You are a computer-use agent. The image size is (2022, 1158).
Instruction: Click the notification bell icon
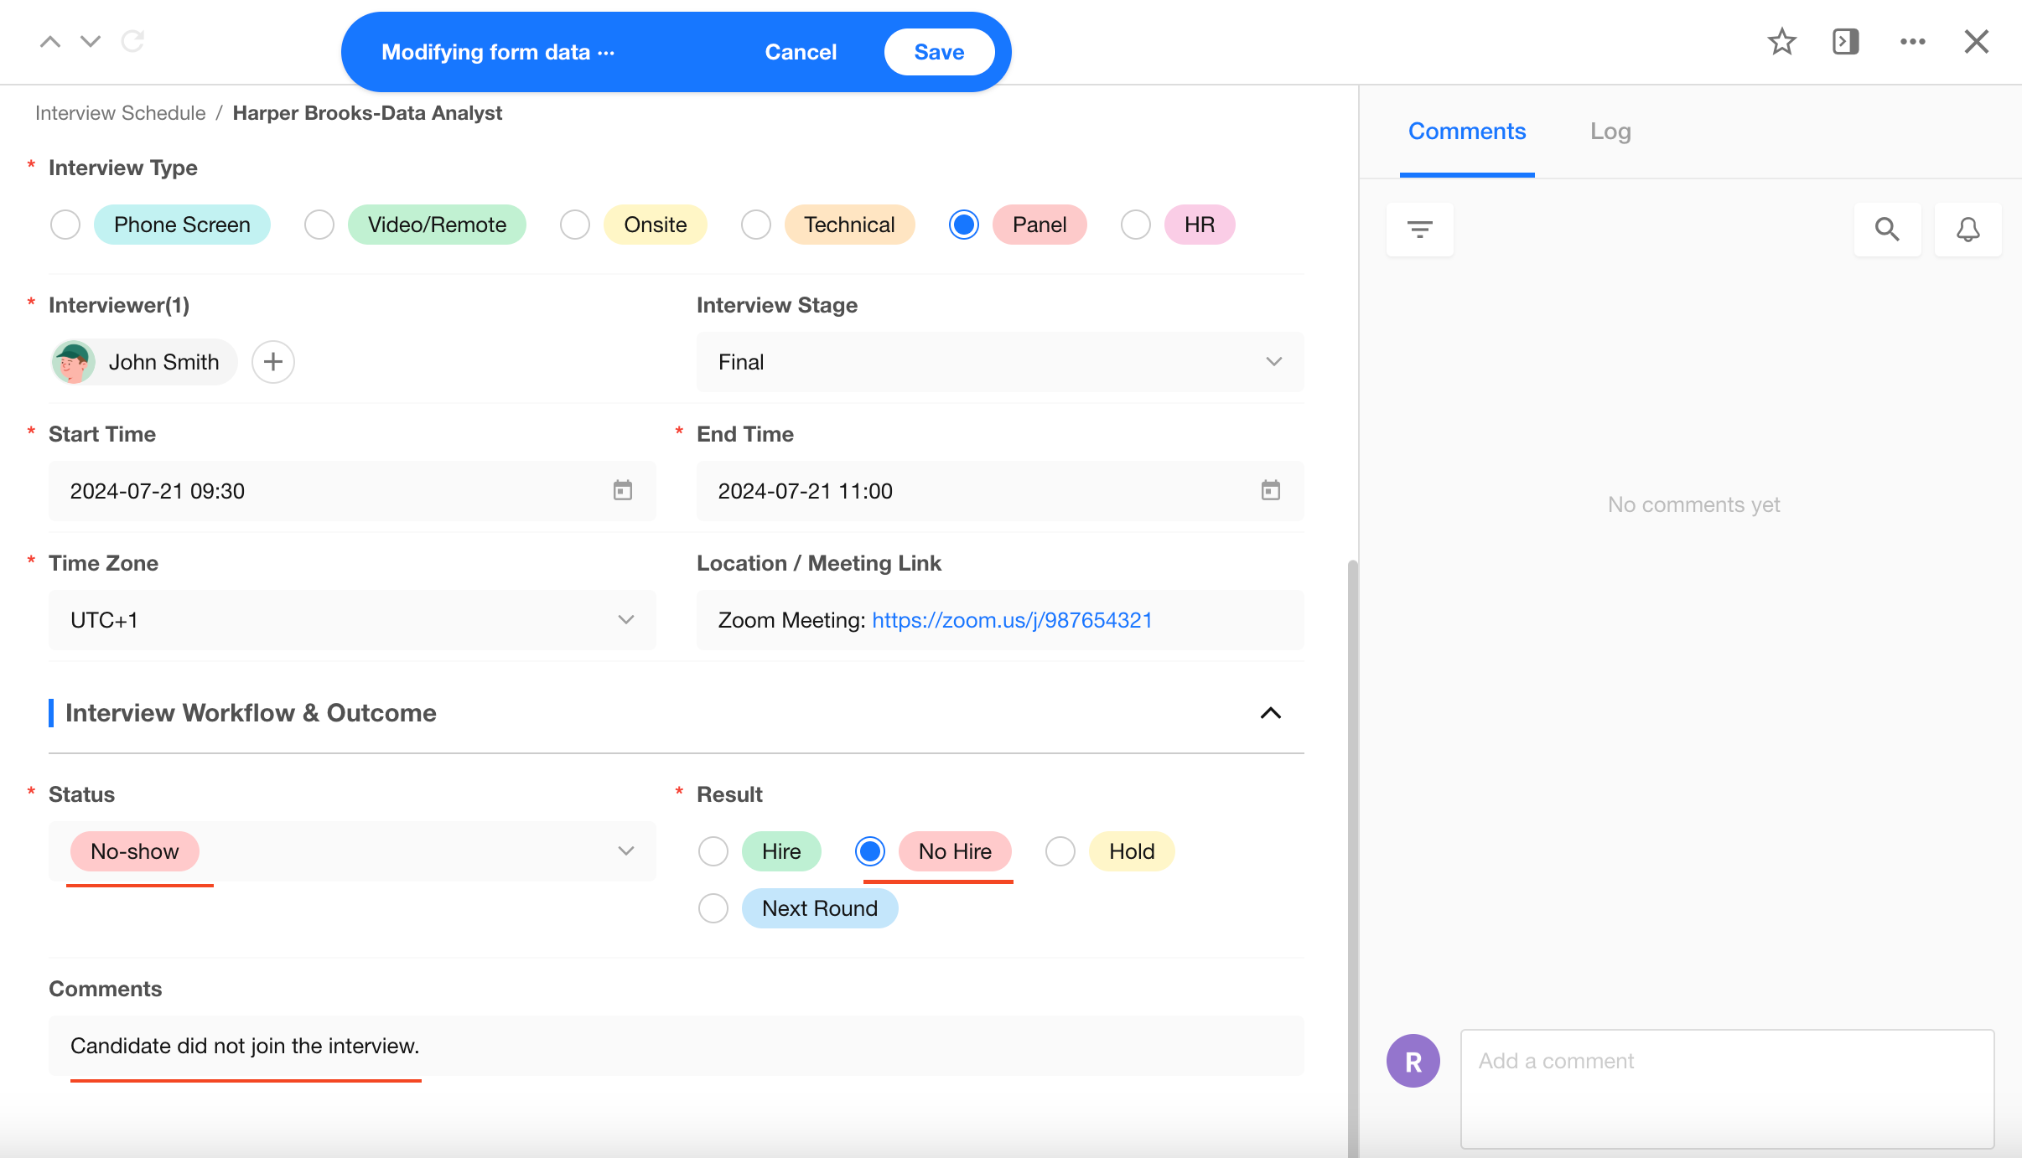[x=1968, y=229]
